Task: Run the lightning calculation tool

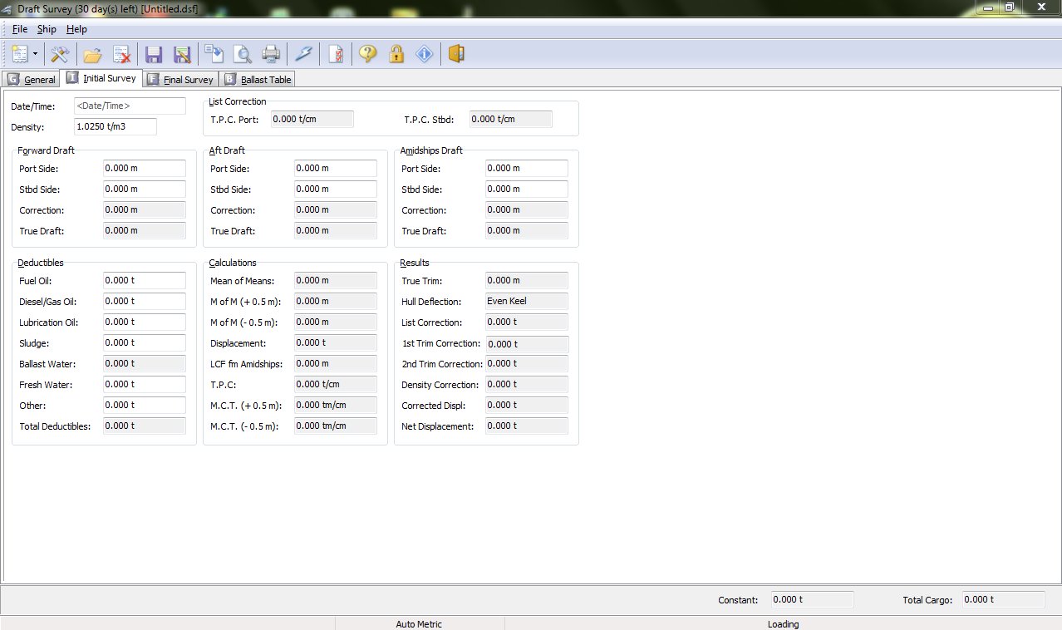Action: click(x=303, y=53)
